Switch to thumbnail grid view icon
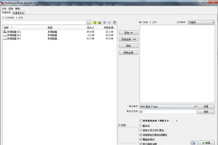Screen dimensions: 218x145 click(x=105, y=23)
